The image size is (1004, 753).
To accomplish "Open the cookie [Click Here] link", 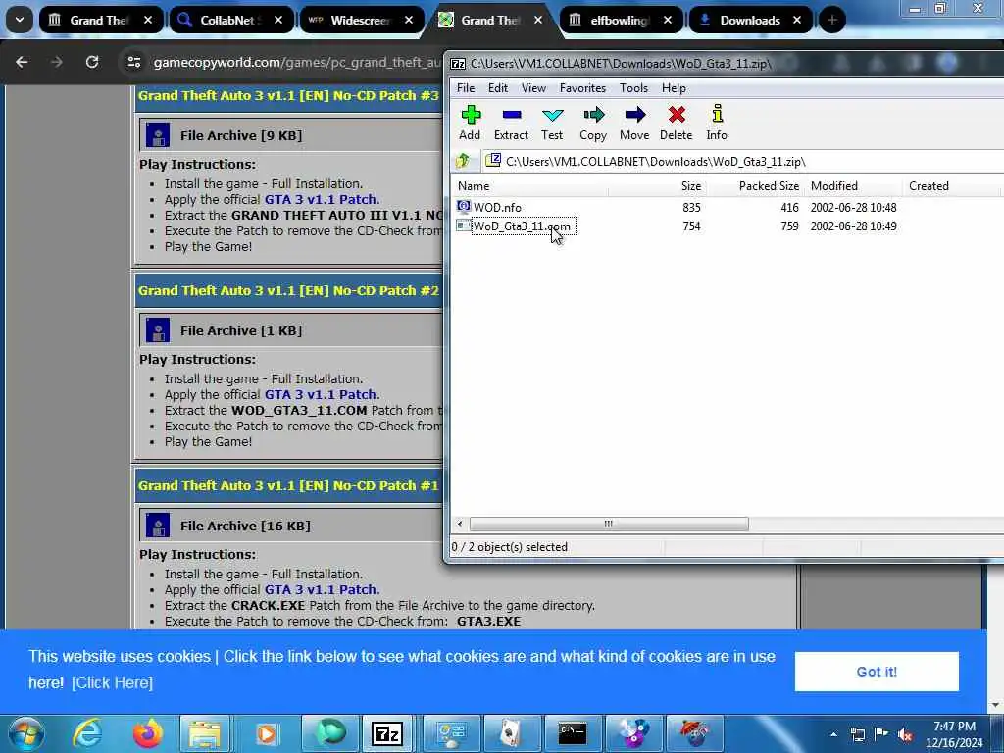I will (x=112, y=682).
